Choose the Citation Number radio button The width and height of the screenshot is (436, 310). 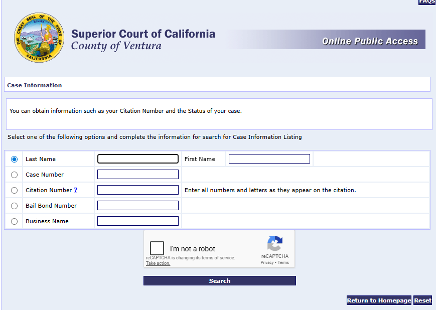tap(14, 190)
